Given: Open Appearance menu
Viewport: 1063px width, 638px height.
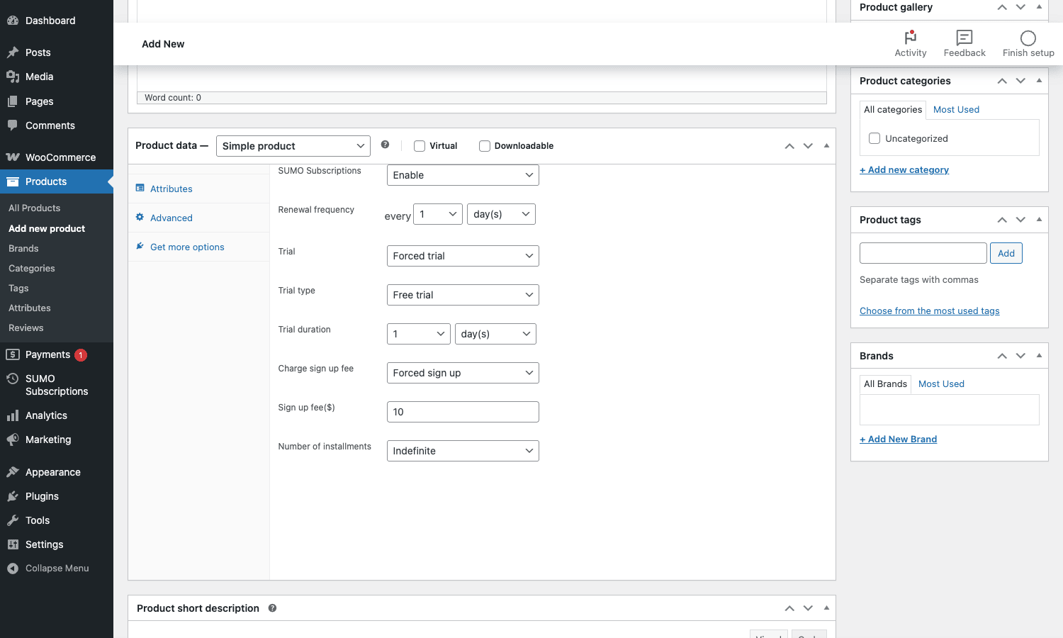Looking at the screenshot, I should (x=57, y=472).
